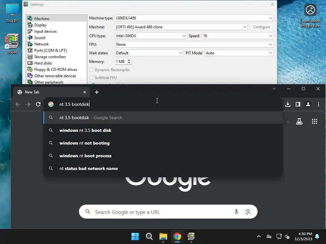Expand the Machine dropdown showing OPTi 495

click(x=181, y=27)
